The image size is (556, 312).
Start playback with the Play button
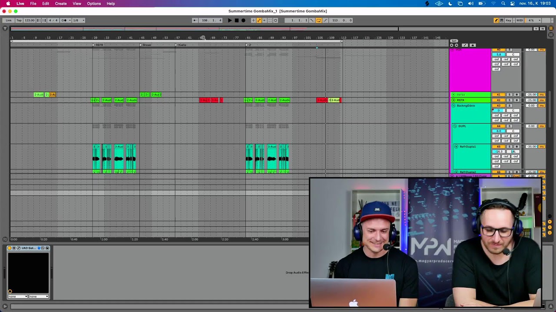coord(230,20)
